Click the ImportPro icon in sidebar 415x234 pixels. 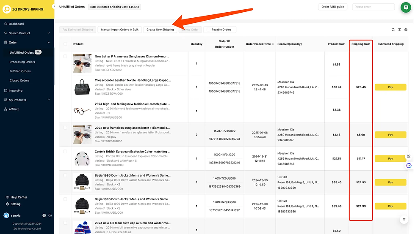point(6,90)
